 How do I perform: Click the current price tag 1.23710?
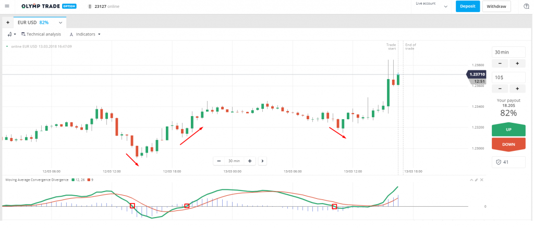[x=476, y=74]
